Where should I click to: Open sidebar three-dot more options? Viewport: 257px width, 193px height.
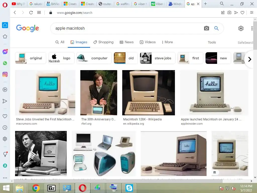point(5,178)
